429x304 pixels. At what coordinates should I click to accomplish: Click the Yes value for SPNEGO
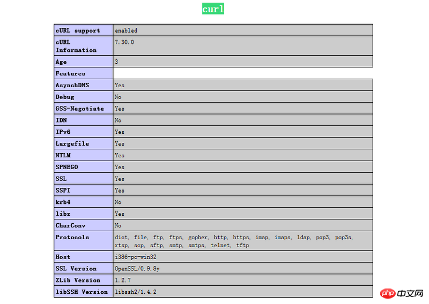click(x=120, y=167)
